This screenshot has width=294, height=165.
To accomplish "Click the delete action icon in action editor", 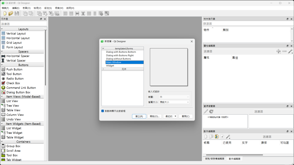I will 223,137.
